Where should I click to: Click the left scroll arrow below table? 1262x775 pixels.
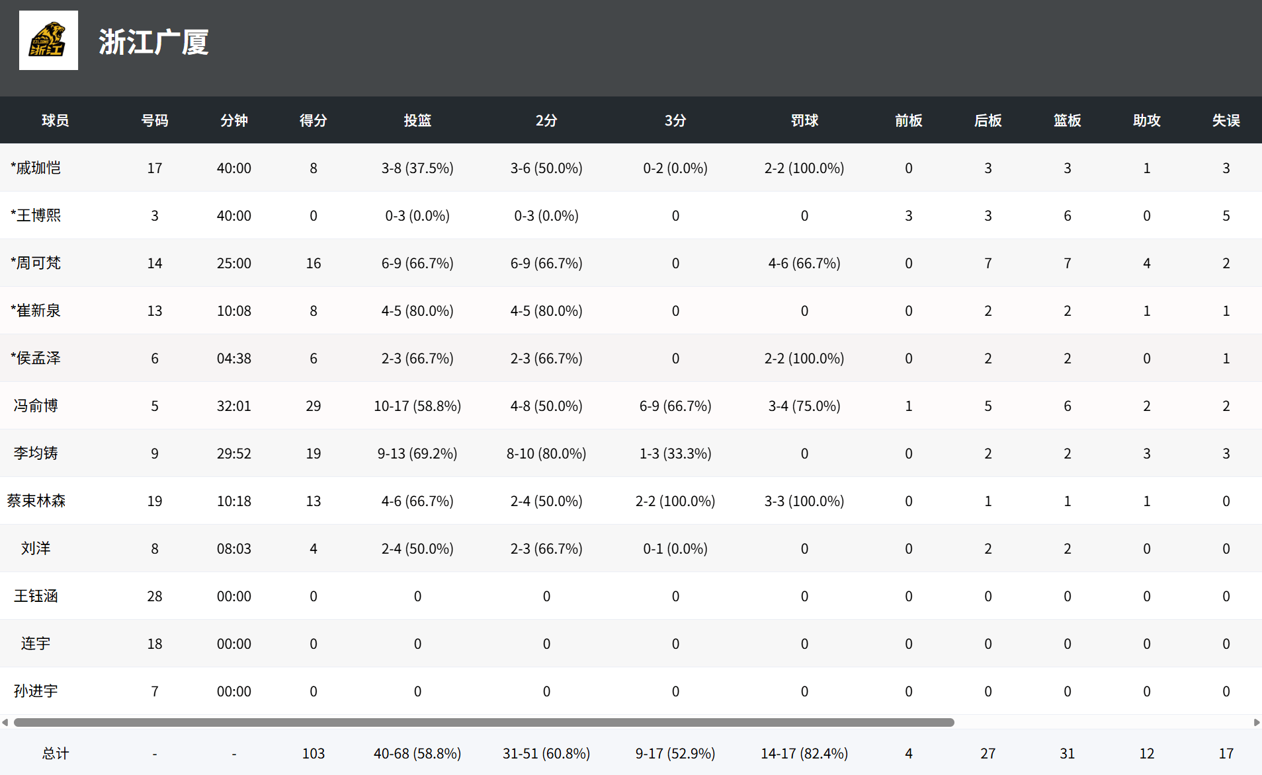[x=5, y=722]
